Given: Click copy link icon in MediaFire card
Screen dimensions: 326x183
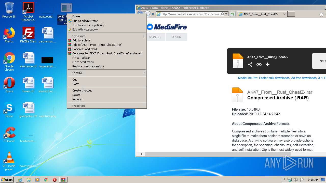Looking at the screenshot, I should [x=259, y=65].
